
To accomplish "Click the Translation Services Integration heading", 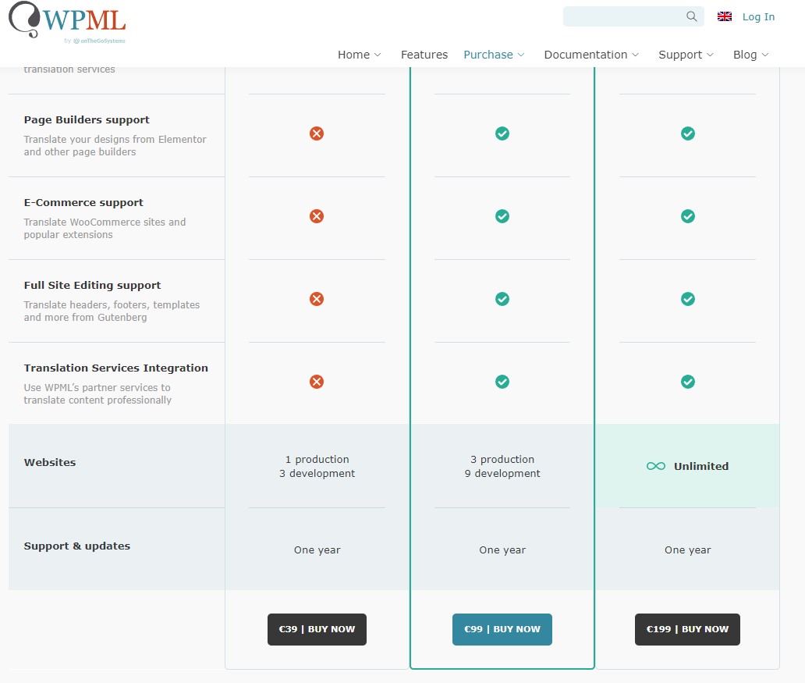I will (116, 368).
